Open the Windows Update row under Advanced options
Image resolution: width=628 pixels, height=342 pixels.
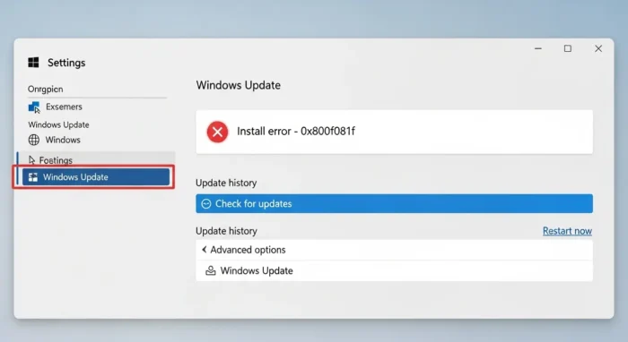point(394,271)
